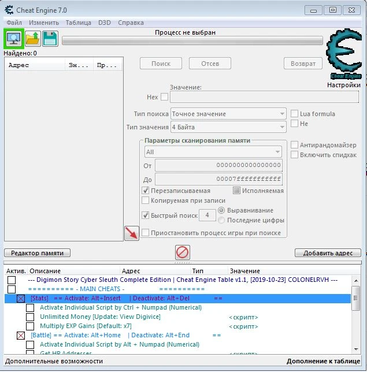Open the memory region All dropdown
367x372 pixels.
point(213,152)
